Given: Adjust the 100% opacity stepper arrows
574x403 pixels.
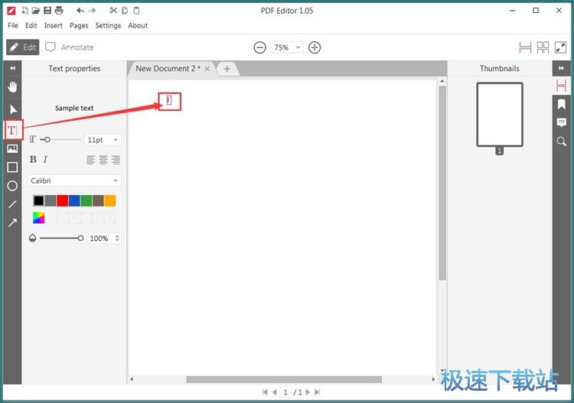Looking at the screenshot, I should click(x=117, y=238).
